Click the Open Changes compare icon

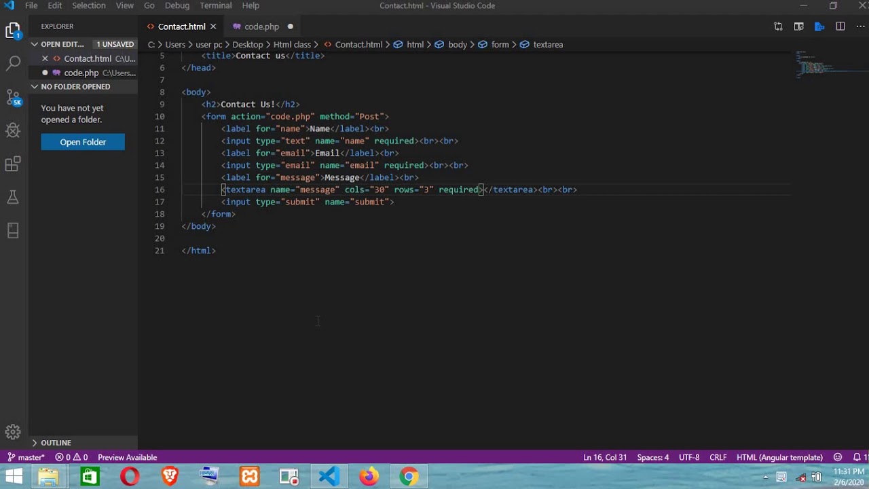click(x=778, y=26)
